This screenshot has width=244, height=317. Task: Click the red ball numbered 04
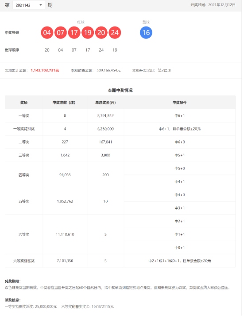coord(47,32)
